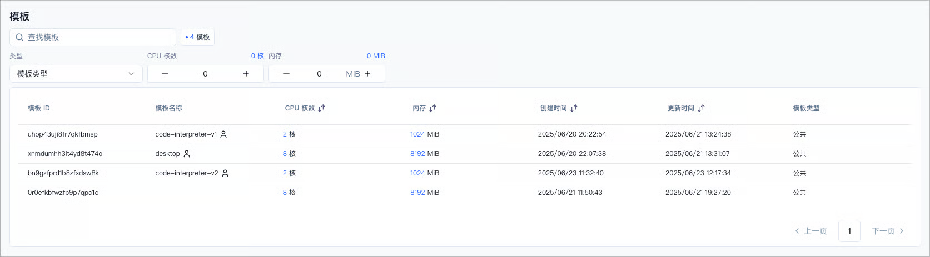Click template ID 0r0efkbfwzfp9p7qpc1c
This screenshot has height=257, width=930.
pyautogui.click(x=63, y=193)
